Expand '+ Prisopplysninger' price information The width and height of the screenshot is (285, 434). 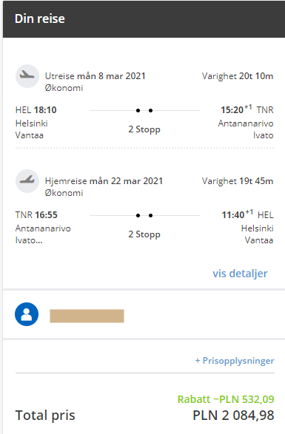point(235,361)
